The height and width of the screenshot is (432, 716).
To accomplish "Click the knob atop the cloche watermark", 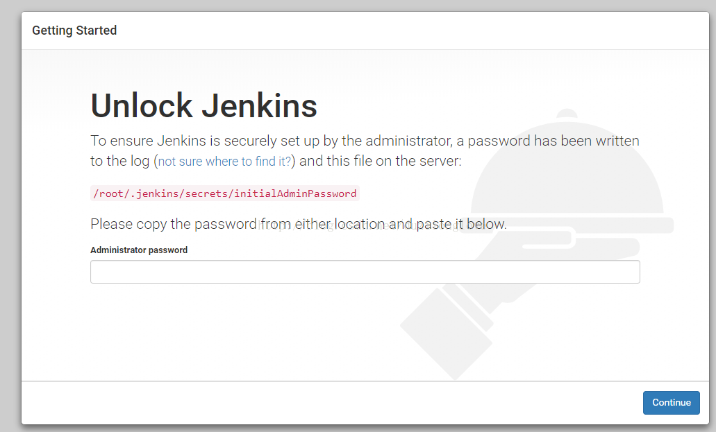I will pos(567,114).
